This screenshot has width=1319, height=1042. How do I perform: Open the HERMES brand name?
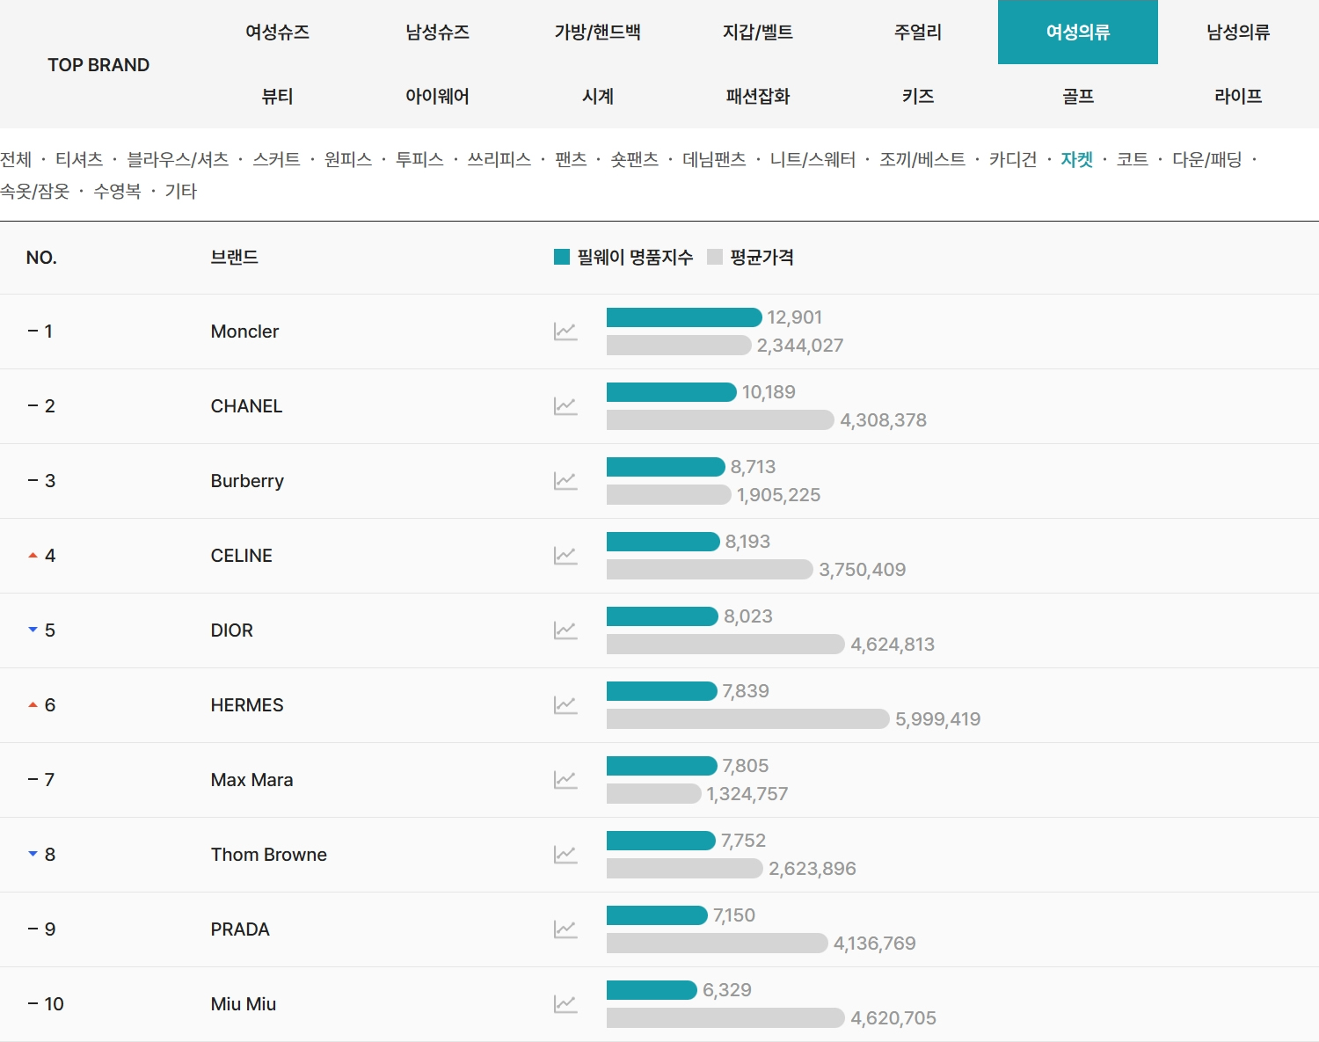click(247, 705)
